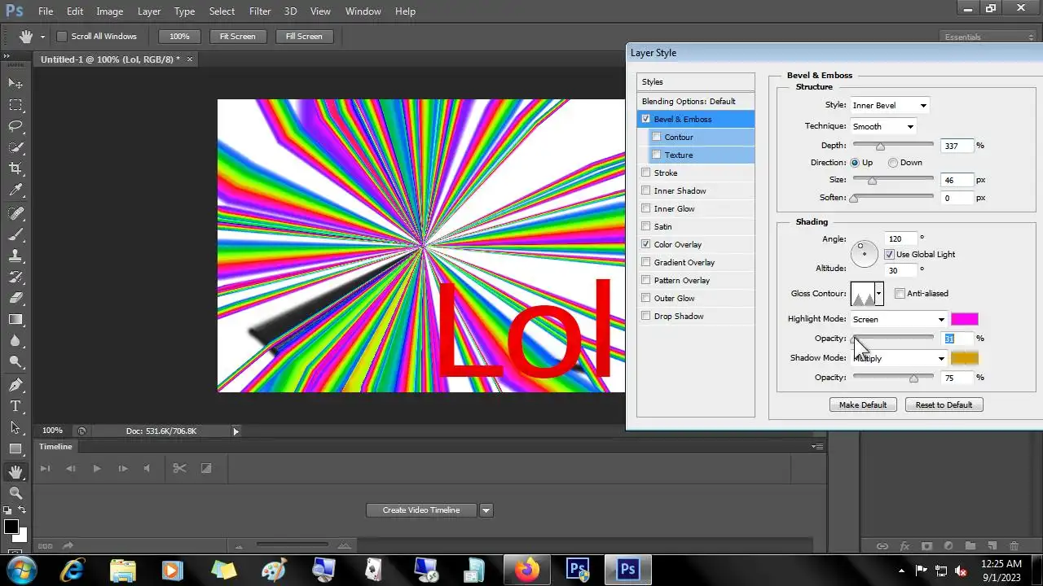The width and height of the screenshot is (1043, 586).
Task: Select the Eraser tool
Action: [x=15, y=298]
